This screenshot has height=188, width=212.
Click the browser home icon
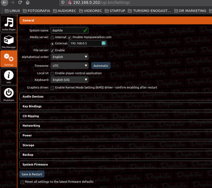(x=28, y=3)
